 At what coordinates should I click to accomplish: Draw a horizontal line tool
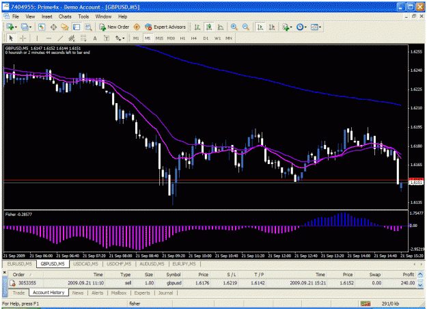pyautogui.click(x=49, y=38)
